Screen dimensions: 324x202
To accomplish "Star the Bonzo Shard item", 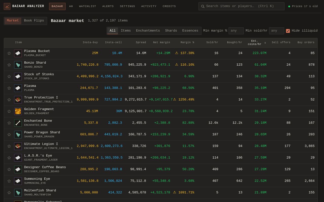I will pos(9,65).
